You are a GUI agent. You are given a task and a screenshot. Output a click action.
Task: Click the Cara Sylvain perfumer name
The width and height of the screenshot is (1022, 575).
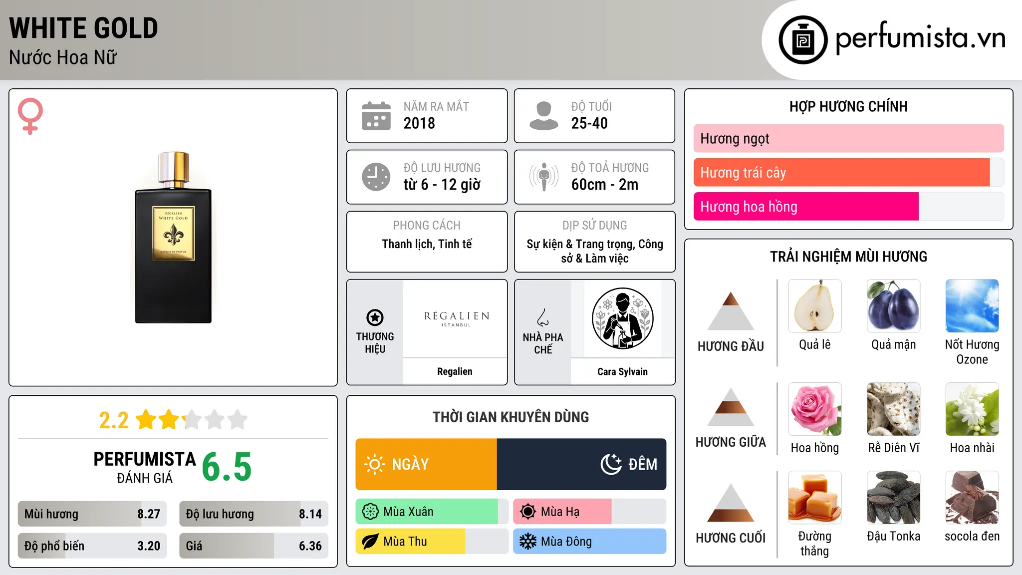click(x=622, y=371)
